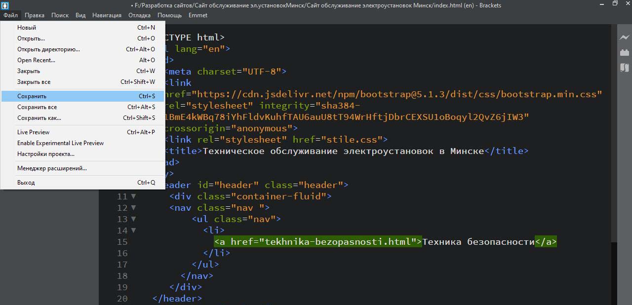Restore down the Brackets window
Screen dimensions: 632x305
click(x=615, y=4)
